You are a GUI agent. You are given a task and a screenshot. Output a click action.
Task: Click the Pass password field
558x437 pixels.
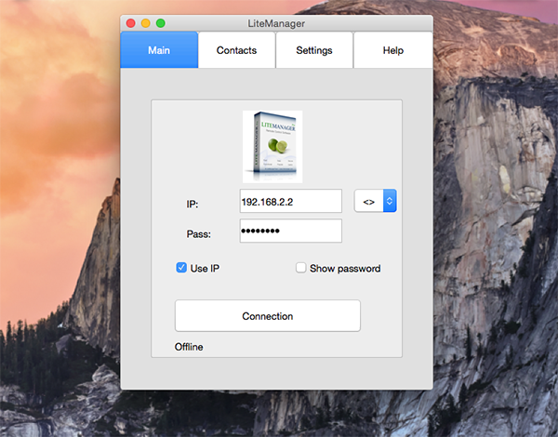291,231
